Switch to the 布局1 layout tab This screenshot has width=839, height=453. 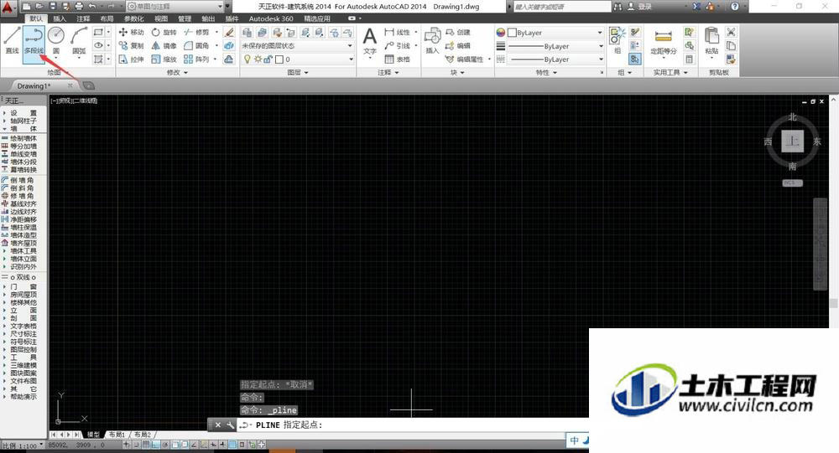point(117,435)
